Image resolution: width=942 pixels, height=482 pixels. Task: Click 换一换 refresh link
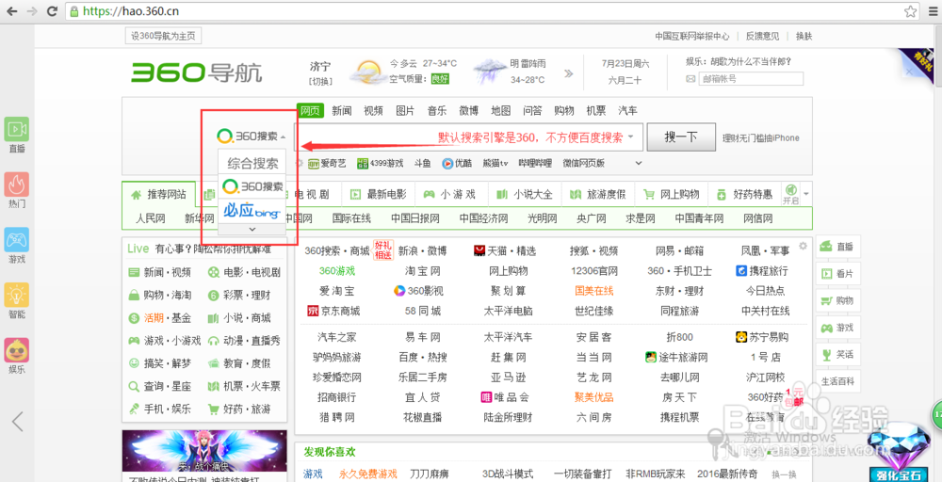(x=784, y=474)
